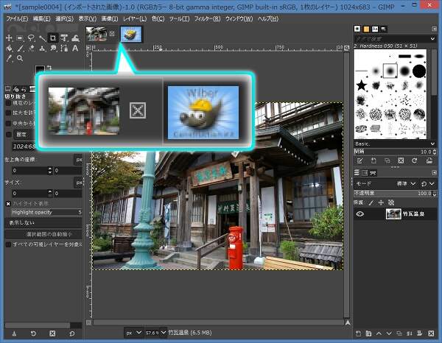Image resolution: width=442 pixels, height=343 pixels.
Task: Select the Eraser tool
Action: click(31, 48)
